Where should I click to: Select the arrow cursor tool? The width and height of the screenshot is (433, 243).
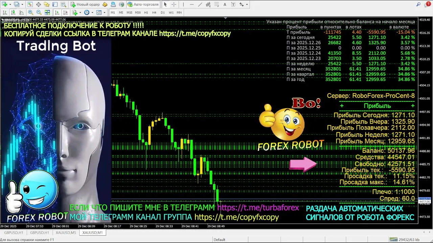click(165, 4)
